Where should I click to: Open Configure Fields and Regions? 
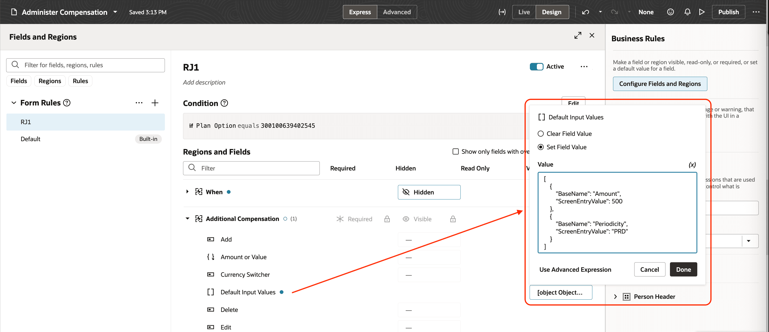[660, 84]
